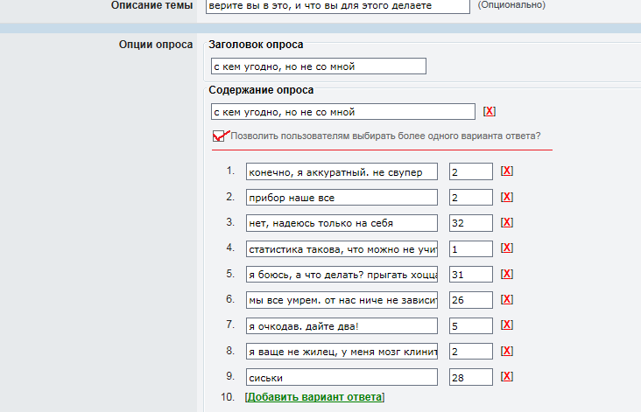Click vote count field for option 9
The width and height of the screenshot is (641, 412).
coord(471,377)
